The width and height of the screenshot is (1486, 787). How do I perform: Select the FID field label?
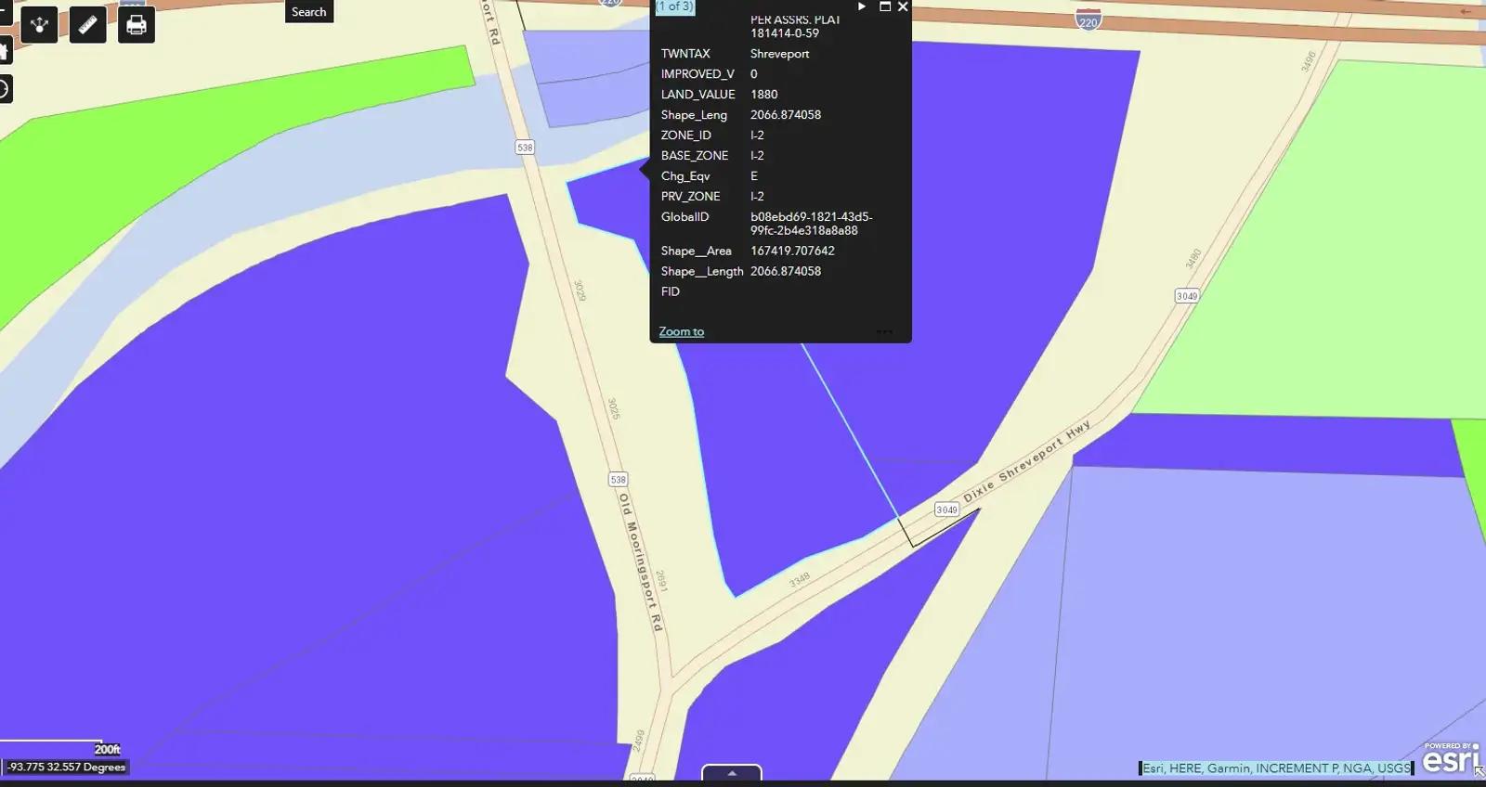671,291
